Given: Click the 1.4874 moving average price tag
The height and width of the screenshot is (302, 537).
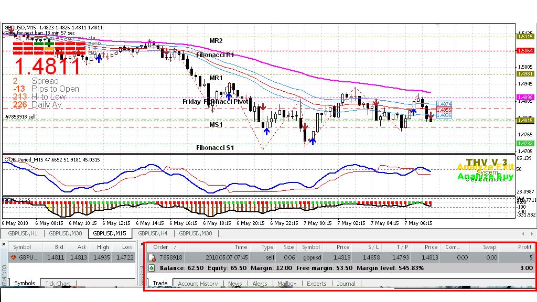Looking at the screenshot, I should click(444, 104).
